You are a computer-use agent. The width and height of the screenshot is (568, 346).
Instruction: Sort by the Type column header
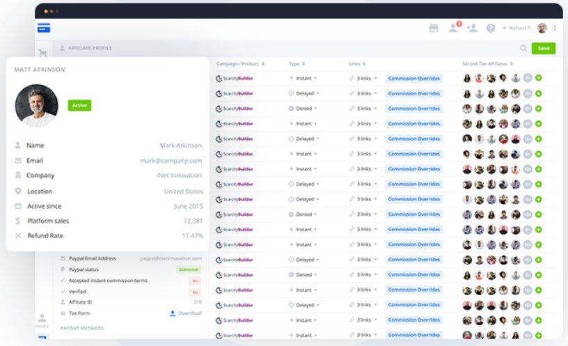(297, 64)
